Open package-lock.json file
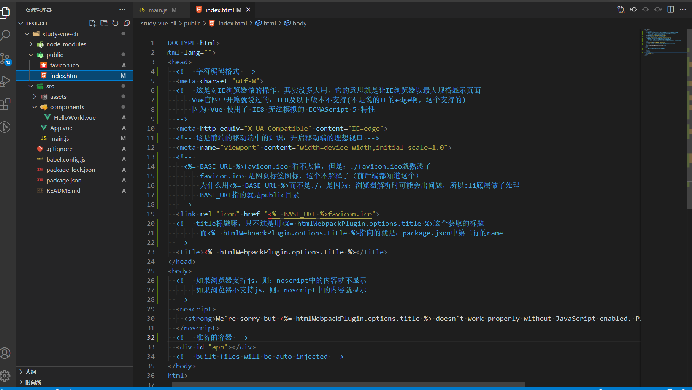 [75, 170]
